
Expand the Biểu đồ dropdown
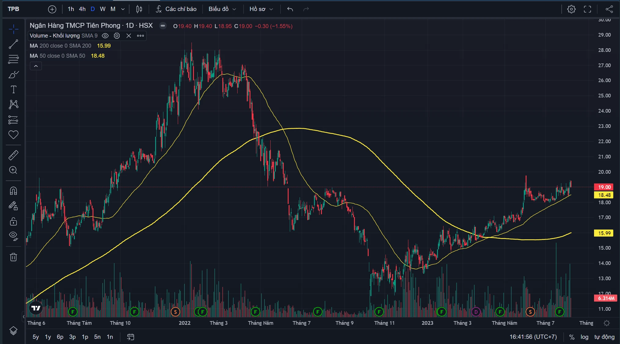[222, 9]
